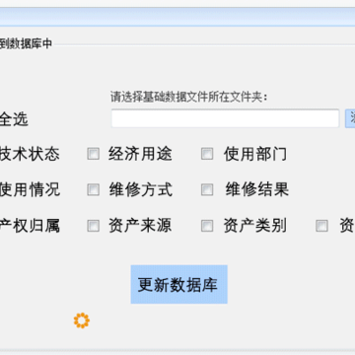Image resolution: width=355 pixels, height=355 pixels.
Task: Click the blue window title bar
Action: tap(177, 17)
